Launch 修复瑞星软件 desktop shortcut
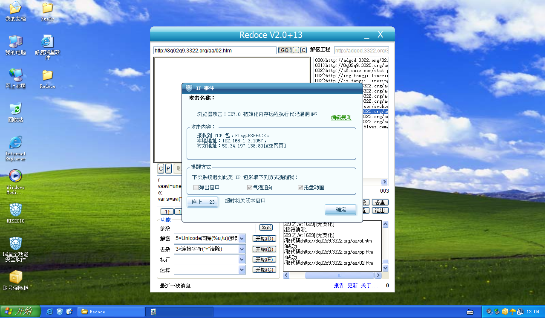The image size is (545, 318). pyautogui.click(x=47, y=48)
